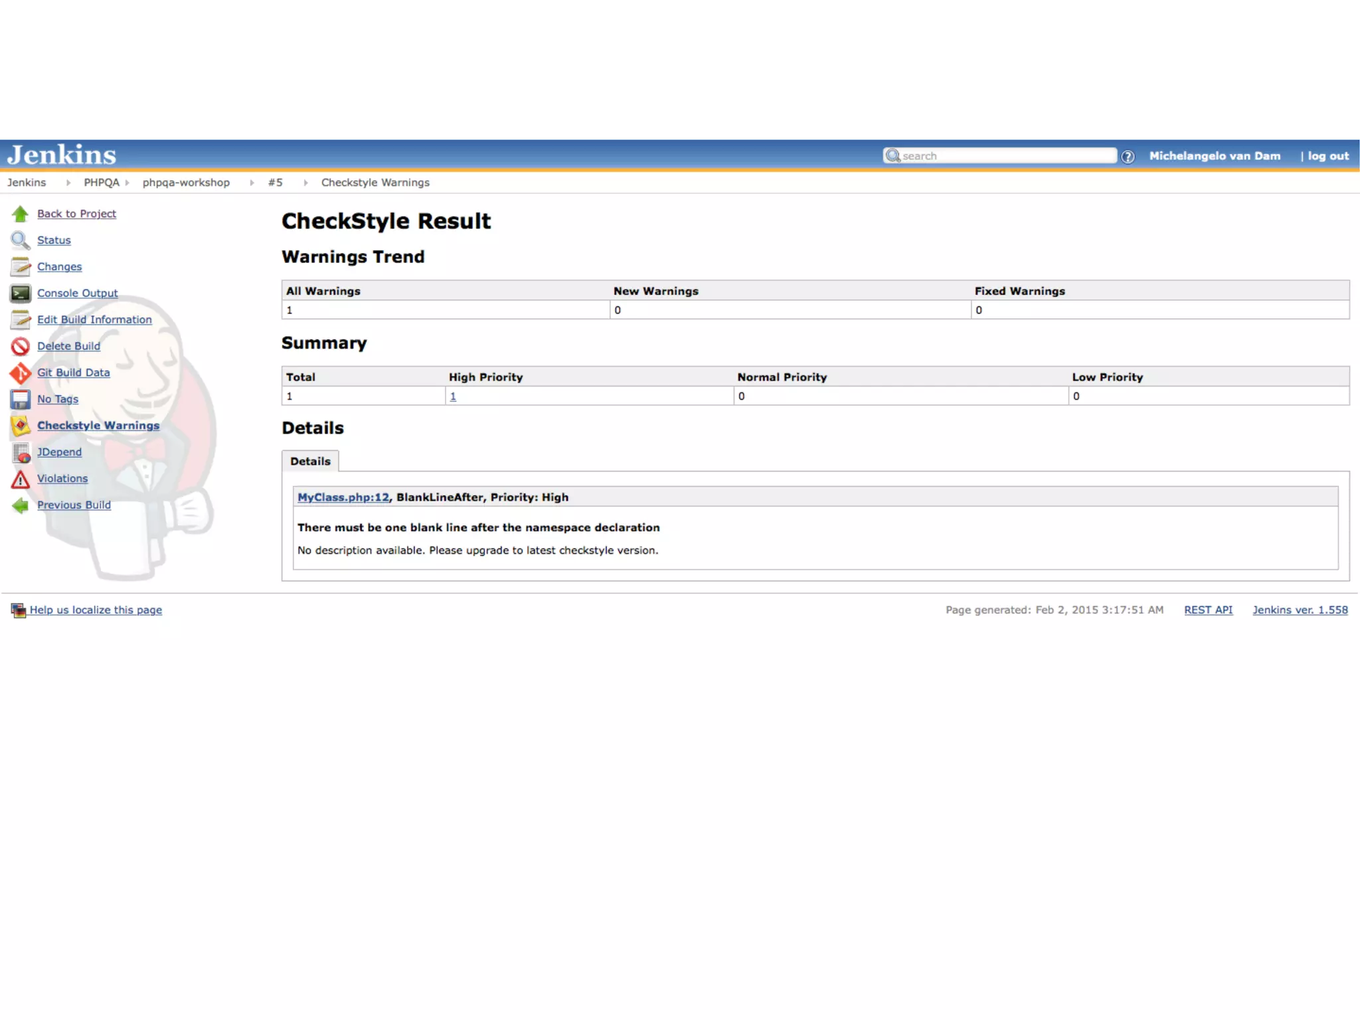Click the No Tags floppy disk icon
Screen dimensions: 1360x1020
click(20, 400)
